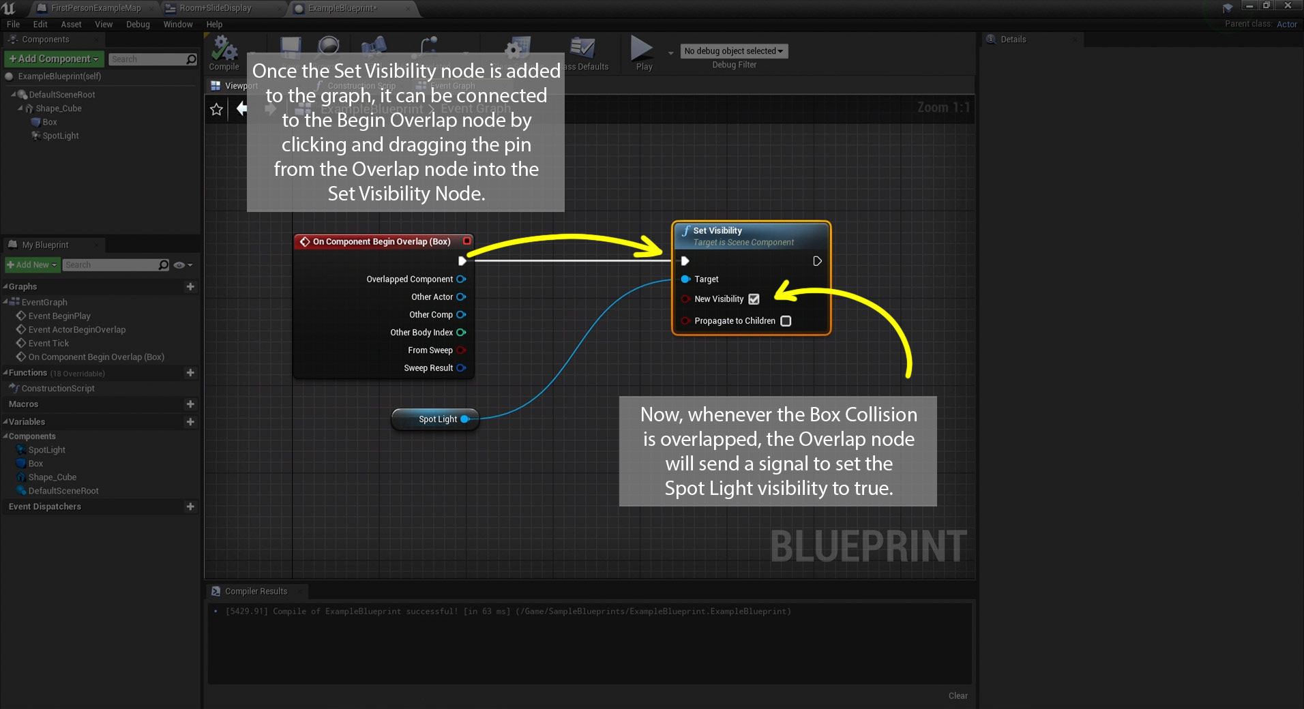The height and width of the screenshot is (709, 1304).
Task: Click Set Visibility output exec pin
Action: [x=817, y=260]
